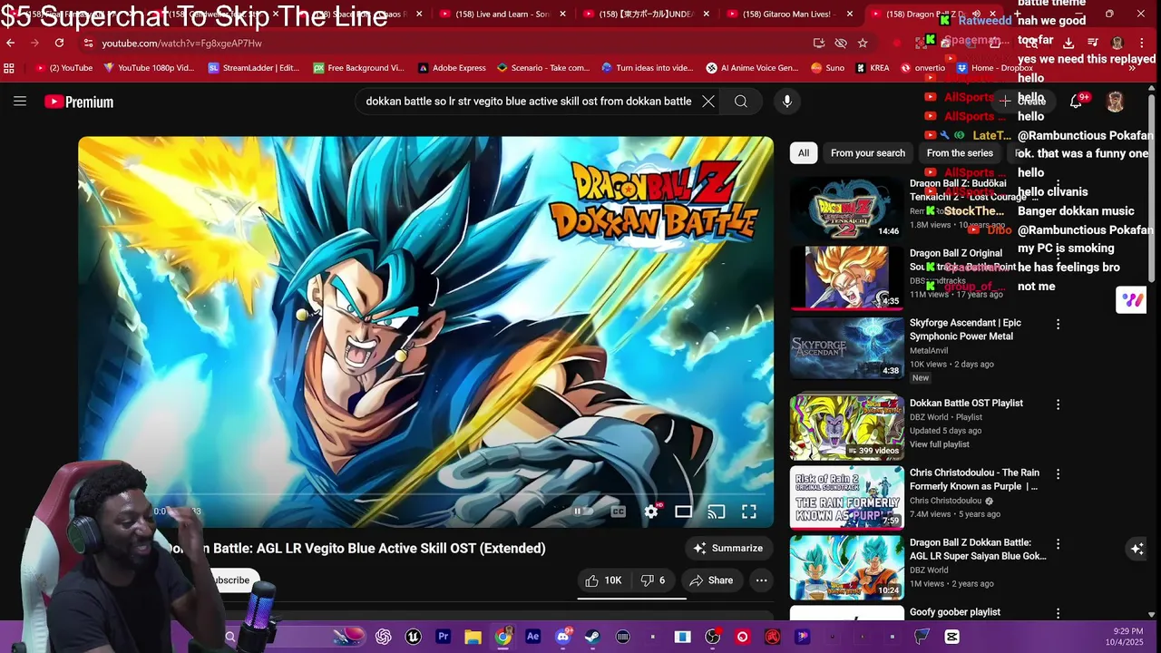Open Chrome downloads
The width and height of the screenshot is (1161, 653).
(1068, 43)
